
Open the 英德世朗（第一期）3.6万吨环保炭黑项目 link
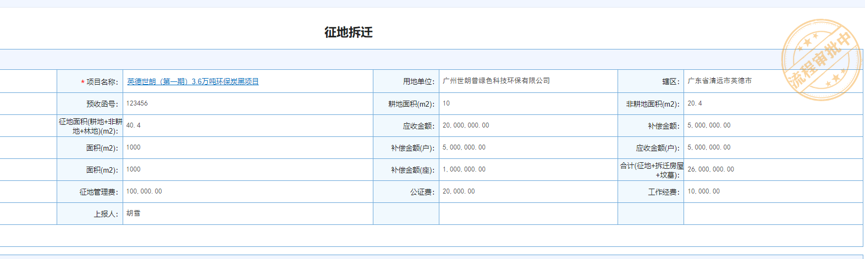click(x=192, y=81)
